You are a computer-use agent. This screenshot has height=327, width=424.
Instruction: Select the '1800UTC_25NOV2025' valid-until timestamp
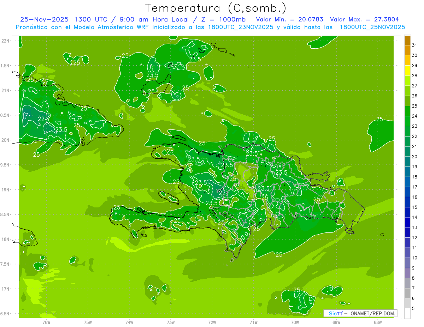pos(372,27)
